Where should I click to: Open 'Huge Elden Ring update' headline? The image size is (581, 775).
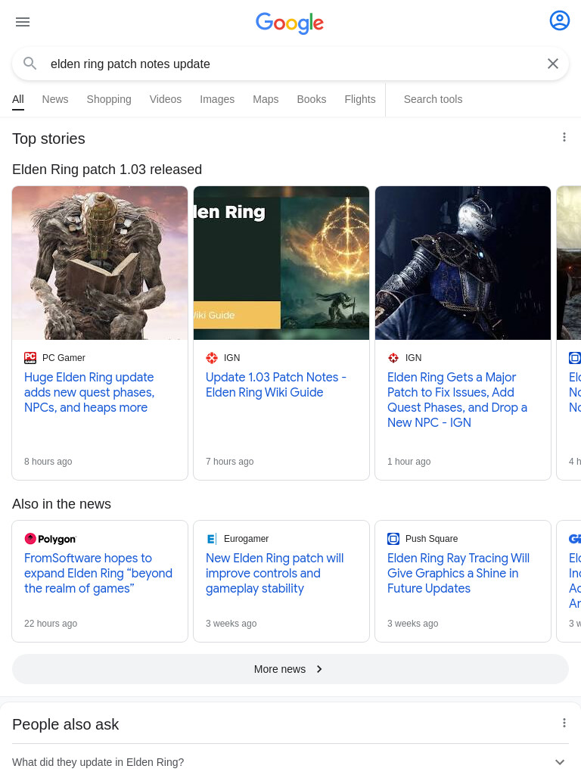point(89,393)
